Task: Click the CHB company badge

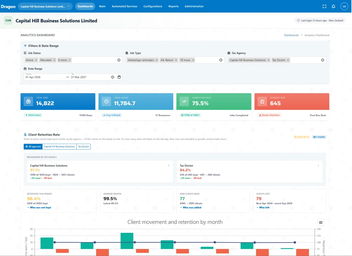Action: [x=8, y=21]
